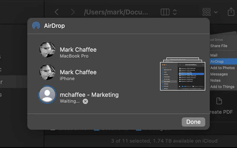The image size is (237, 148).
Task: Cancel the waiting transfer with X button
Action: [85, 101]
